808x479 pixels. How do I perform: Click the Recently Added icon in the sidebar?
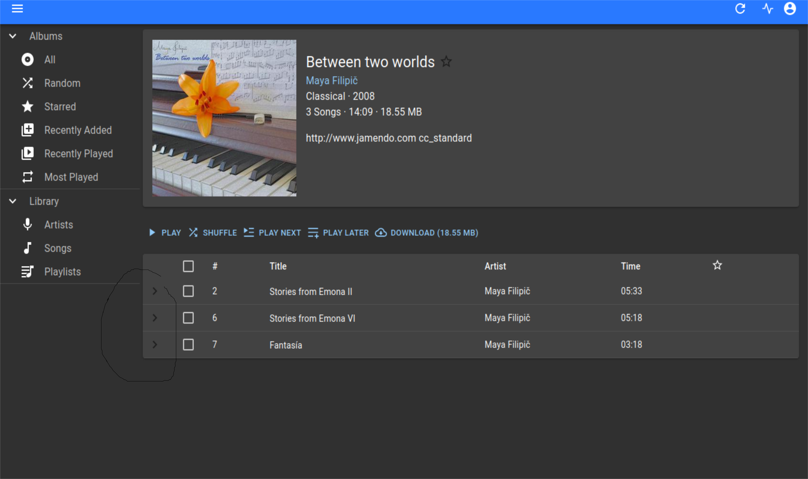pyautogui.click(x=28, y=130)
